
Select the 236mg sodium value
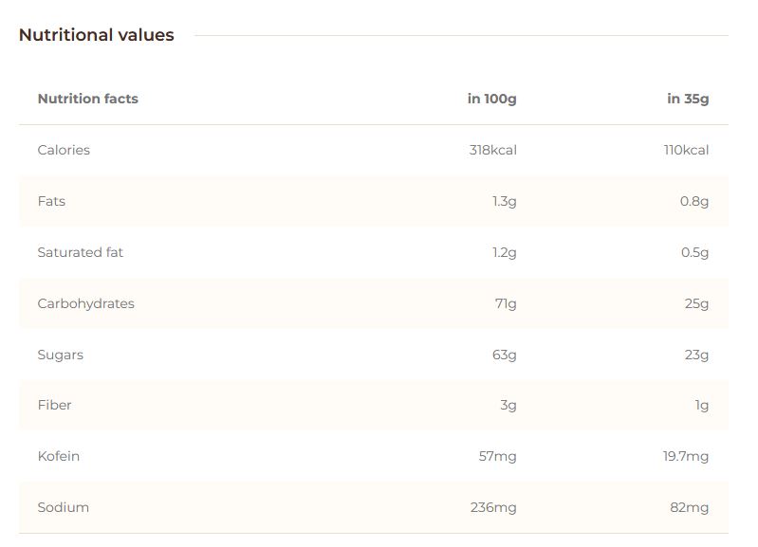493,507
